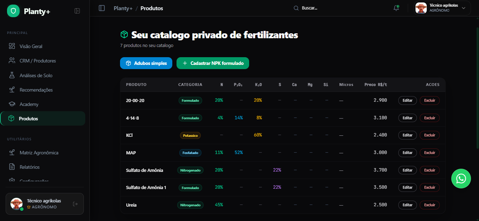Click the search magnifier icon

[296, 8]
